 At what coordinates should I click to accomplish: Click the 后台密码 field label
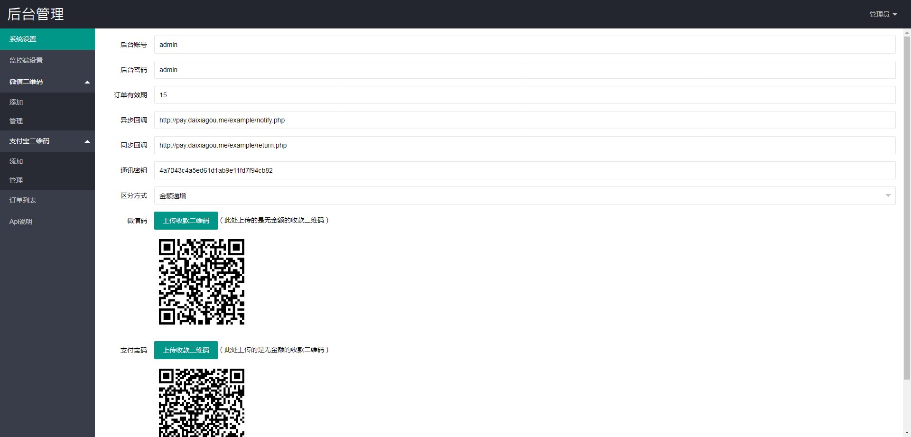pos(134,70)
